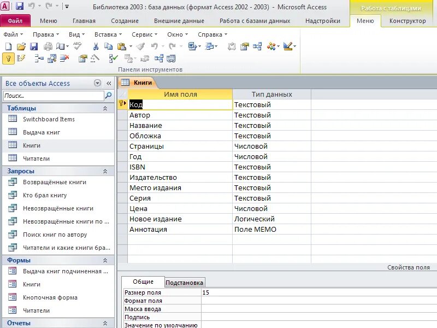Click the New Object colorful icon
Viewport: 437px width, 328px height.
click(271, 46)
